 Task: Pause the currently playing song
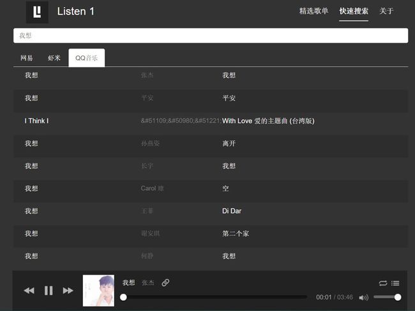[49, 291]
